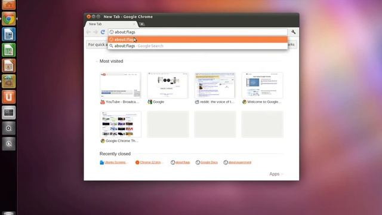Click the reddit favicon under its thumbnail
Image resolution: width=382 pixels, height=215 pixels.
[197, 102]
